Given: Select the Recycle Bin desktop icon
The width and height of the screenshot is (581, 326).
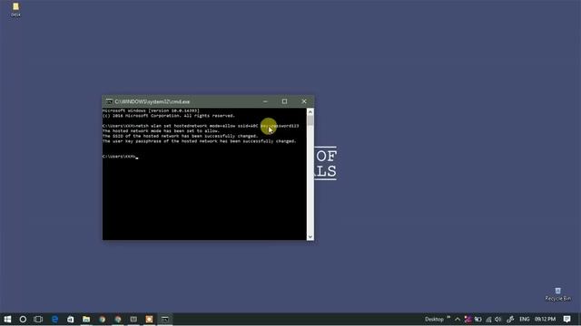Looking at the screenshot, I should coord(557,294).
